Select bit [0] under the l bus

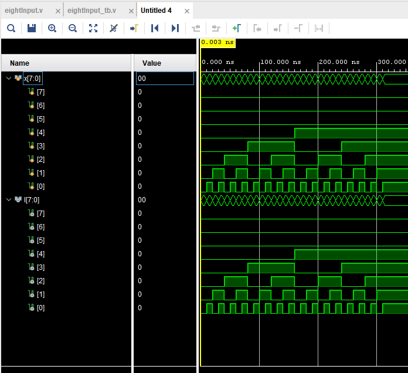pyautogui.click(x=40, y=307)
